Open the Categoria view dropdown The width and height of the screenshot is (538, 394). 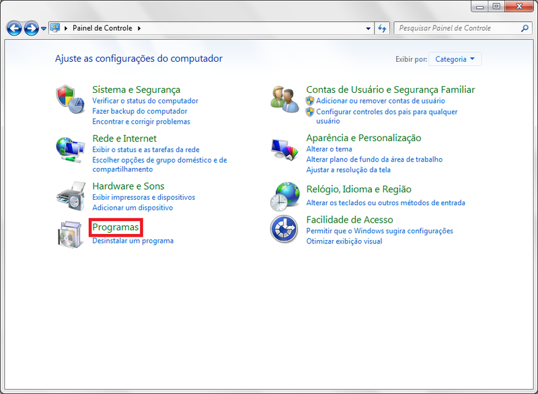point(455,59)
